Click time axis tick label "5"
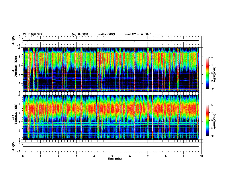 [x=112, y=156]
